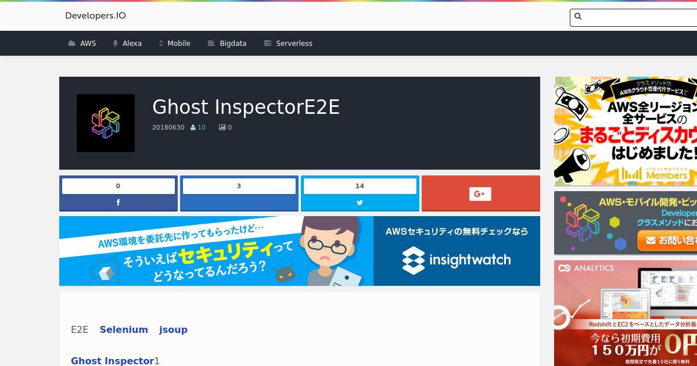697x366 pixels.
Task: Click the Developers.IO site logo
Action: pos(95,16)
